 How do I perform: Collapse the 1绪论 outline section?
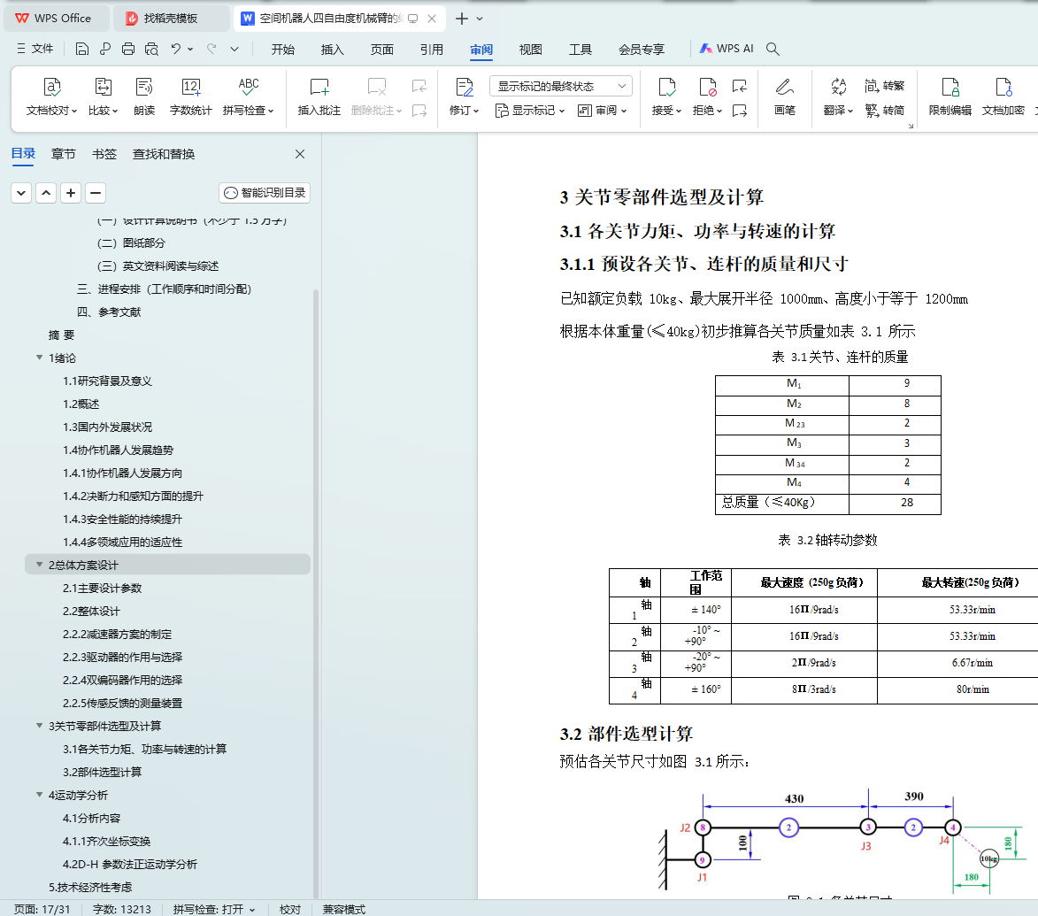[39, 358]
